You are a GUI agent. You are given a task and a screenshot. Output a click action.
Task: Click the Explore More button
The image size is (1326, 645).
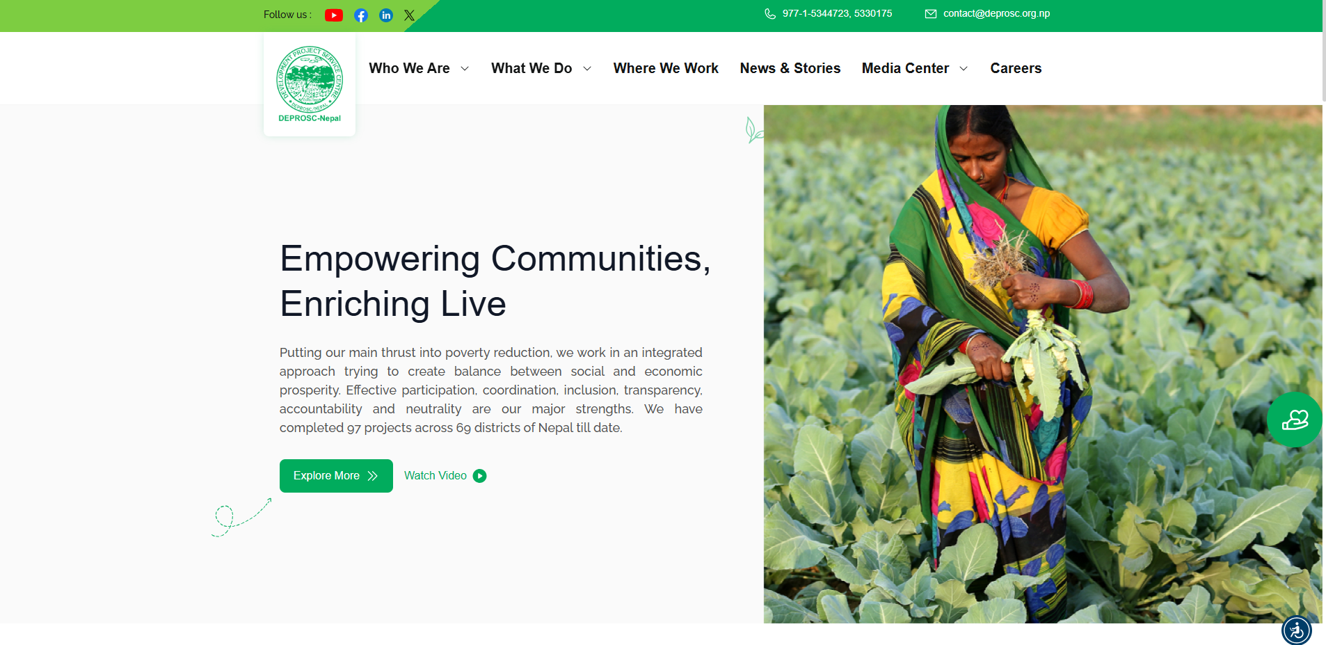coord(336,476)
